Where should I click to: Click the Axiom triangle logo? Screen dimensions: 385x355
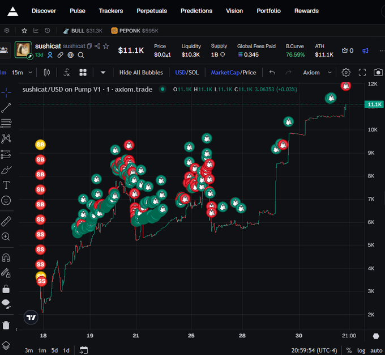pyautogui.click(x=12, y=11)
